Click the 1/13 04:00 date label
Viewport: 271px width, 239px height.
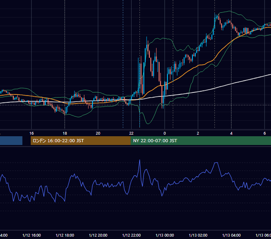(232, 235)
